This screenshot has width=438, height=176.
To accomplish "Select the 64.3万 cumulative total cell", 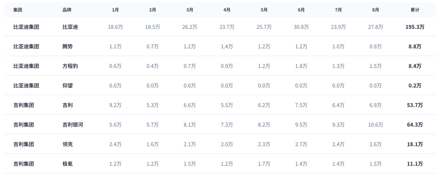I will click(414, 125).
